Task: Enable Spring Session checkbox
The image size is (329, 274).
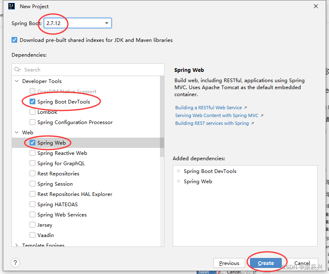Action: tap(32, 184)
